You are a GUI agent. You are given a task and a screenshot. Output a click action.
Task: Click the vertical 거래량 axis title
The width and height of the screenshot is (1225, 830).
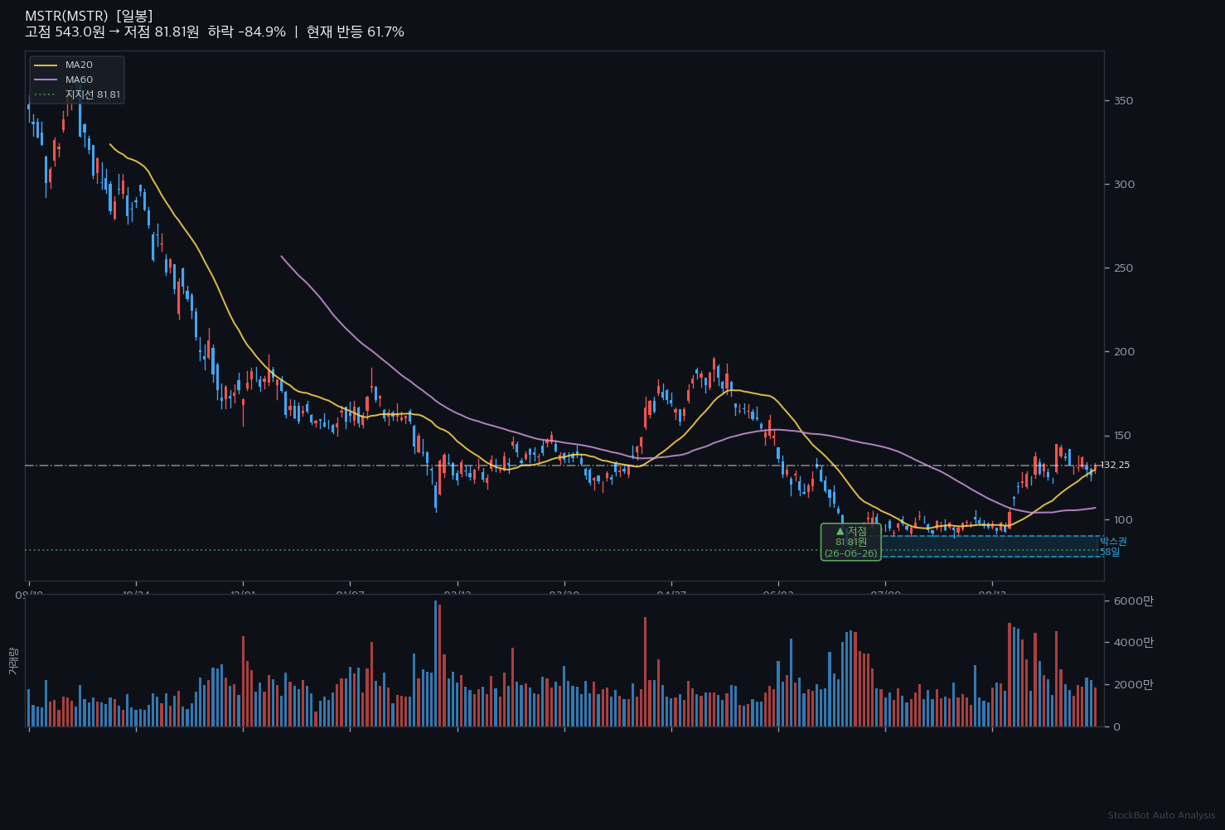(12, 661)
